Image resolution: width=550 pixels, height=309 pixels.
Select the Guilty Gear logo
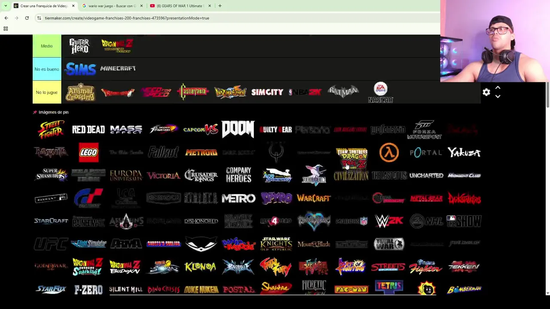click(275, 130)
